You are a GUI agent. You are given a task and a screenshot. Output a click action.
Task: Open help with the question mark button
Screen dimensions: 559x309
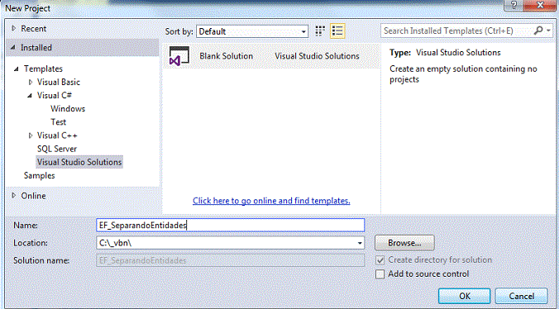(514, 5)
